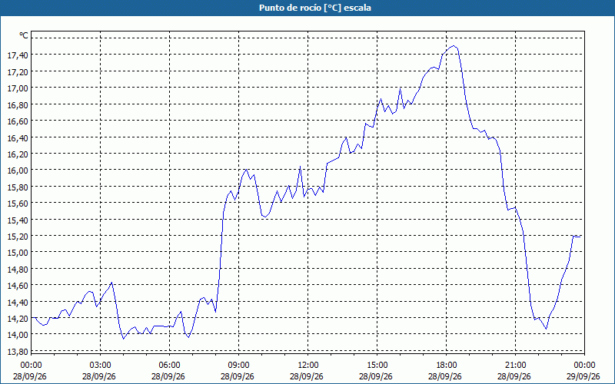Select the 12:00 time label
615x384 pixels.
[308, 366]
